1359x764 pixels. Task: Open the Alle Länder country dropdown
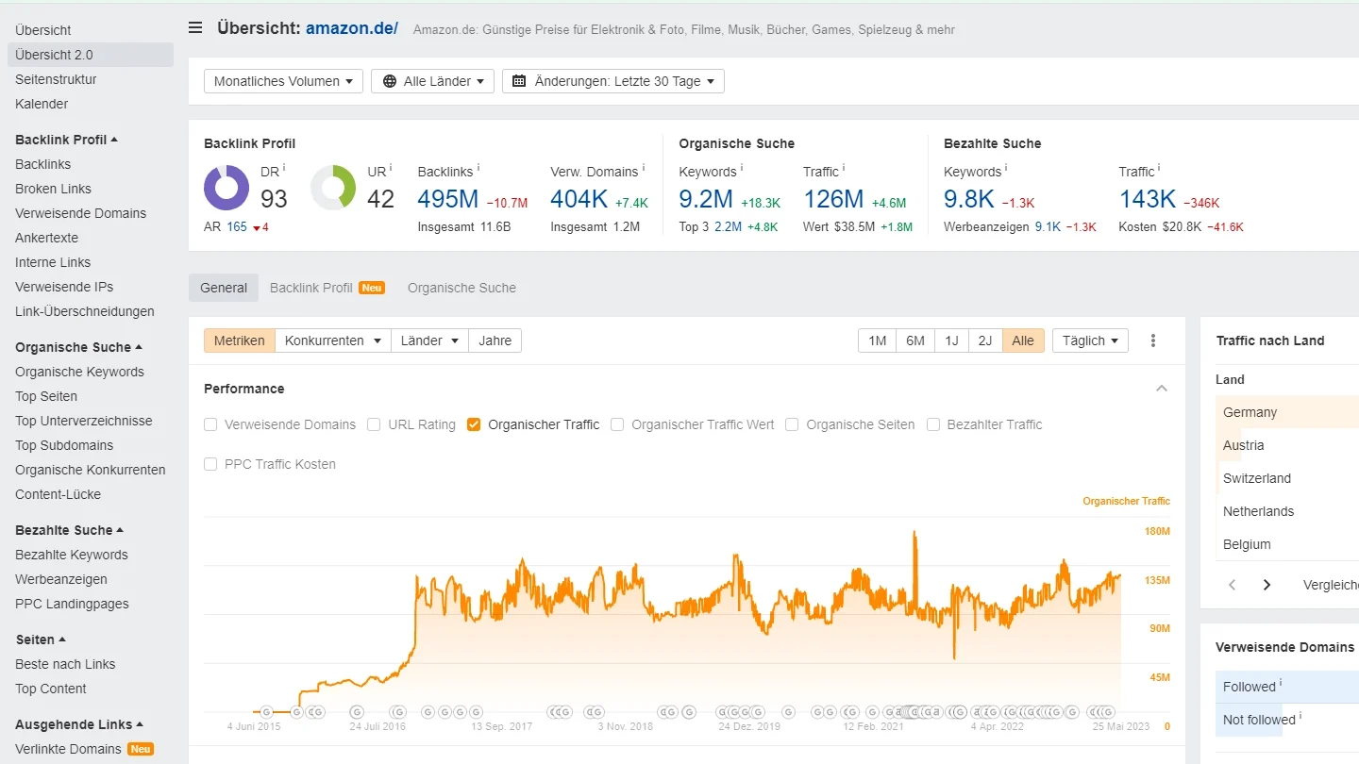coord(433,81)
